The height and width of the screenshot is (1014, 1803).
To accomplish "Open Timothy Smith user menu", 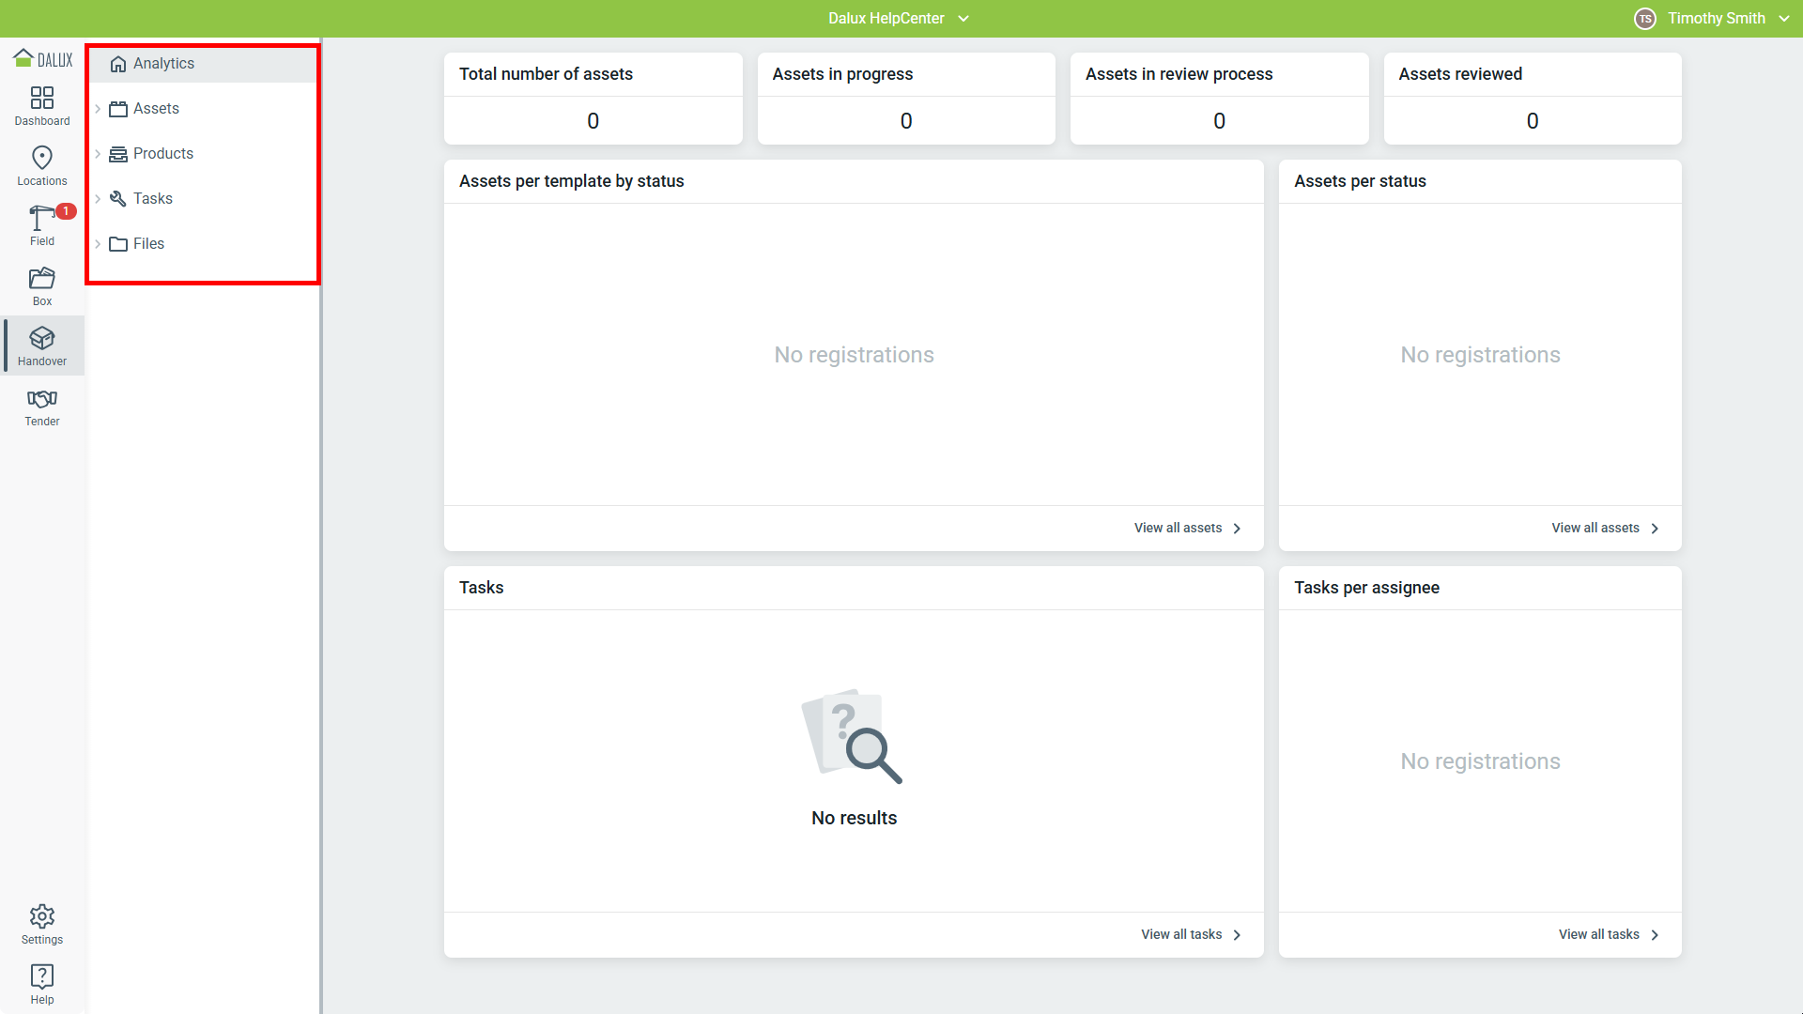I will pos(1715,19).
